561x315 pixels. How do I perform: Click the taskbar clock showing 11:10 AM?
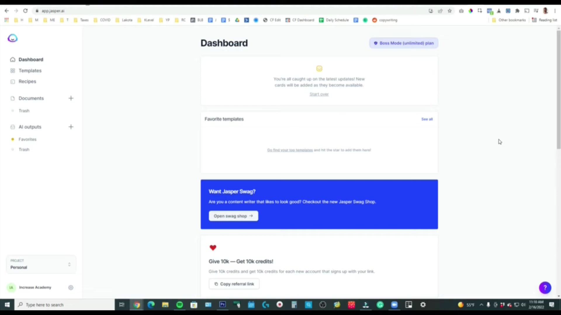[x=536, y=305]
